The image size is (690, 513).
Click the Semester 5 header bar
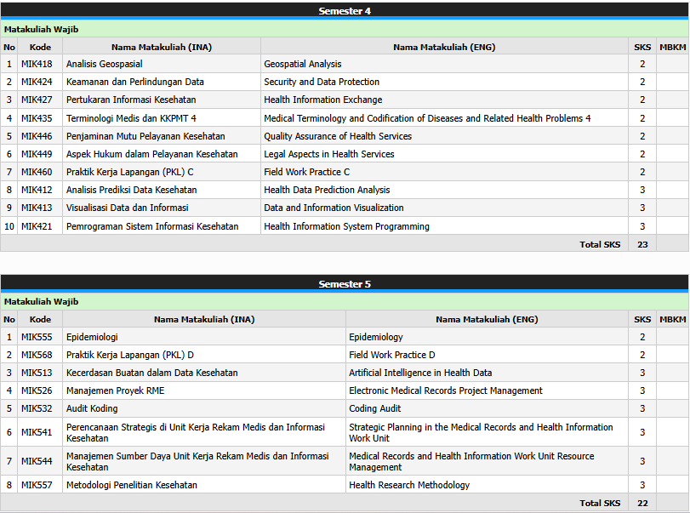click(x=345, y=284)
